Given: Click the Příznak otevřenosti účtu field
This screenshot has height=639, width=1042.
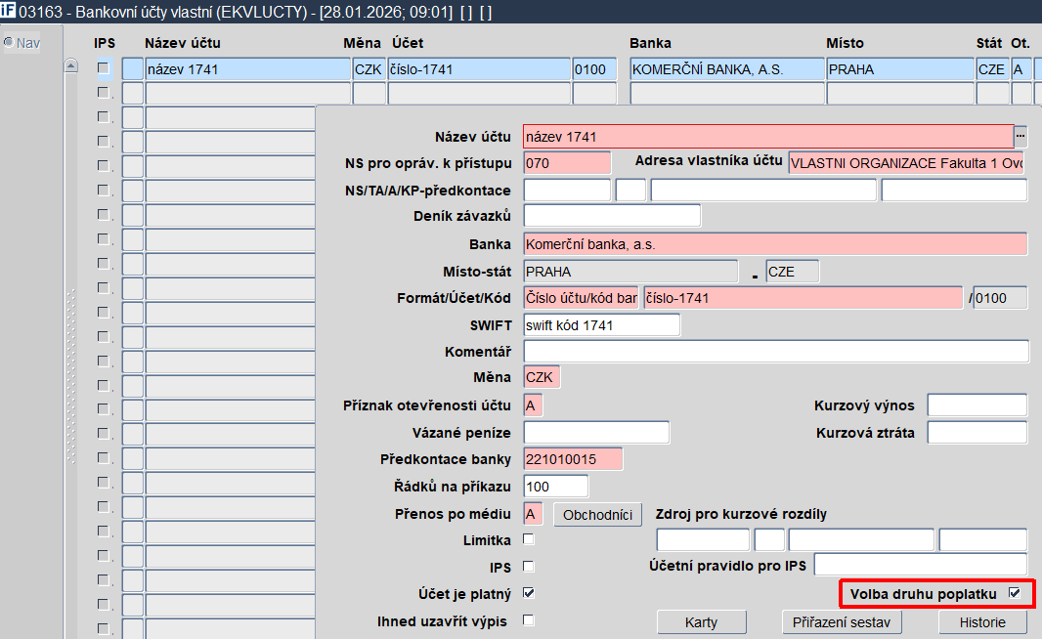Looking at the screenshot, I should pos(533,405).
